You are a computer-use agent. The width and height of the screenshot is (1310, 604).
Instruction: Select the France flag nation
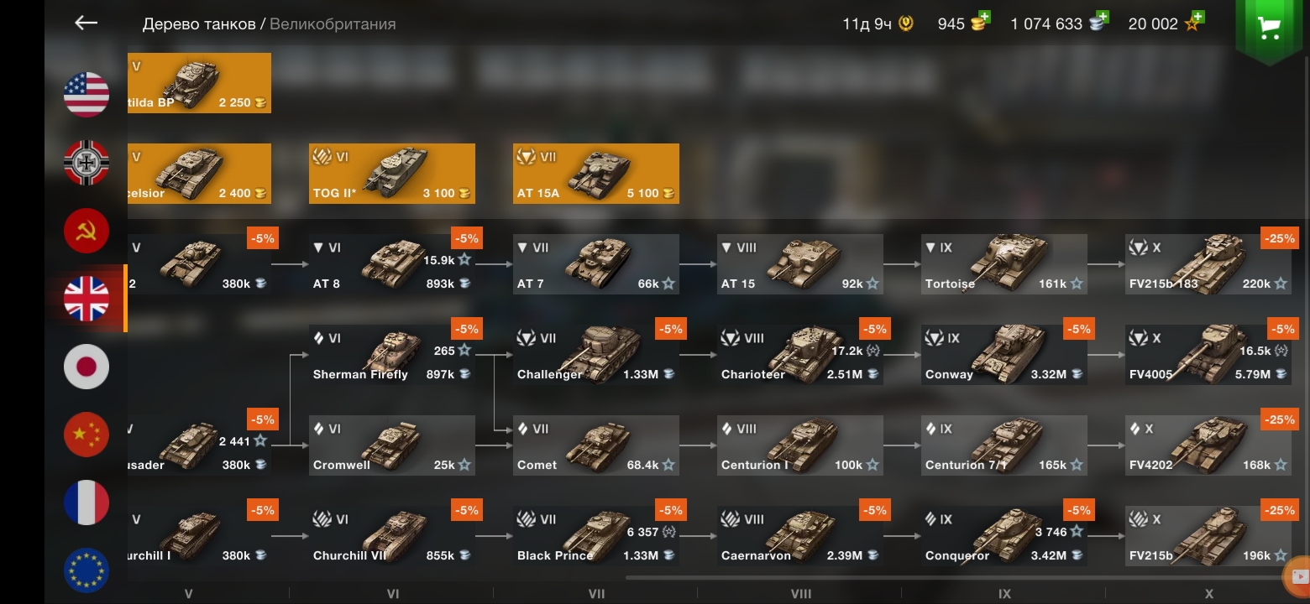[x=86, y=502]
